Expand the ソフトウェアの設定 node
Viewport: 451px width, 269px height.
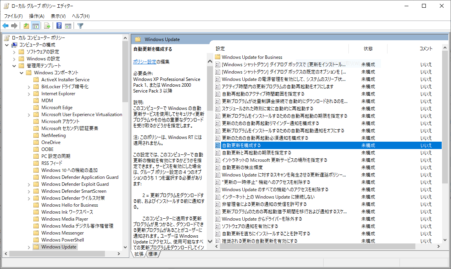click(14, 52)
